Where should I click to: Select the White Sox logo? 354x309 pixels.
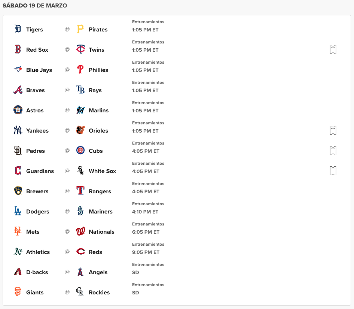click(x=80, y=171)
